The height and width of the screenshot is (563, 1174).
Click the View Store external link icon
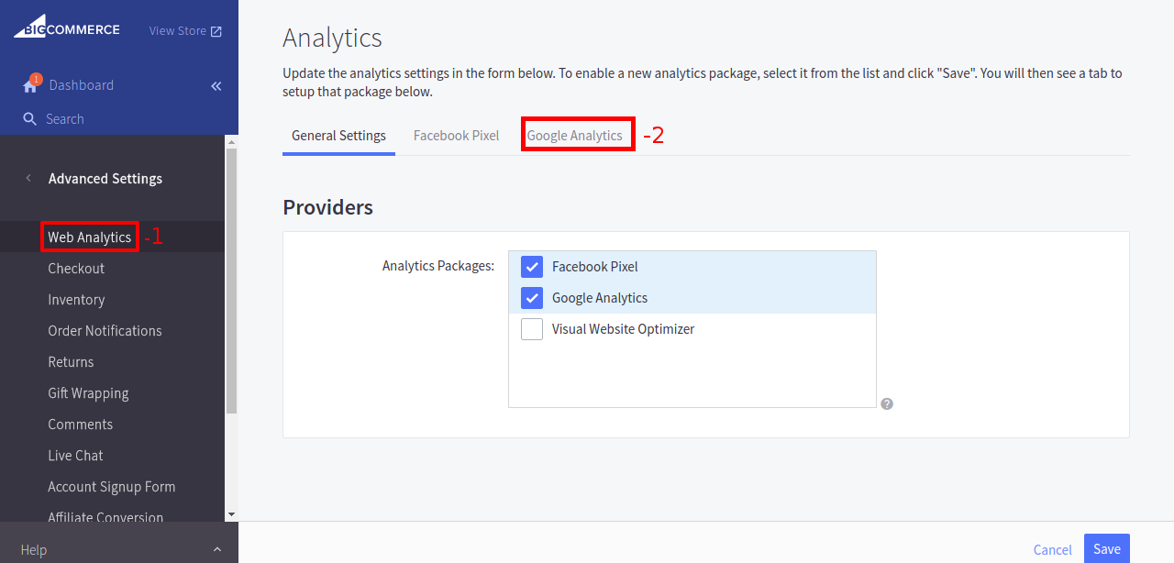click(x=216, y=31)
